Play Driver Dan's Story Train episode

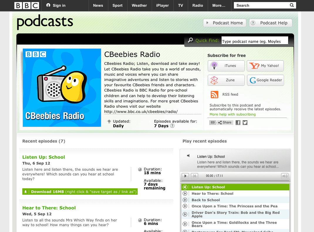tap(235, 214)
